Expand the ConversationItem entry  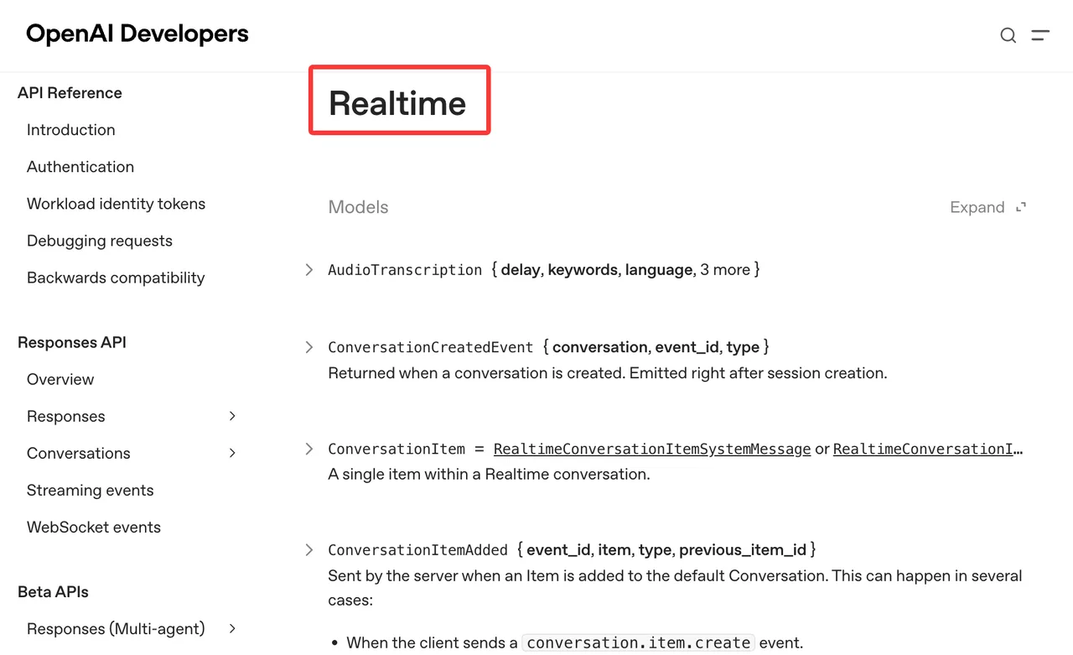[x=309, y=450]
